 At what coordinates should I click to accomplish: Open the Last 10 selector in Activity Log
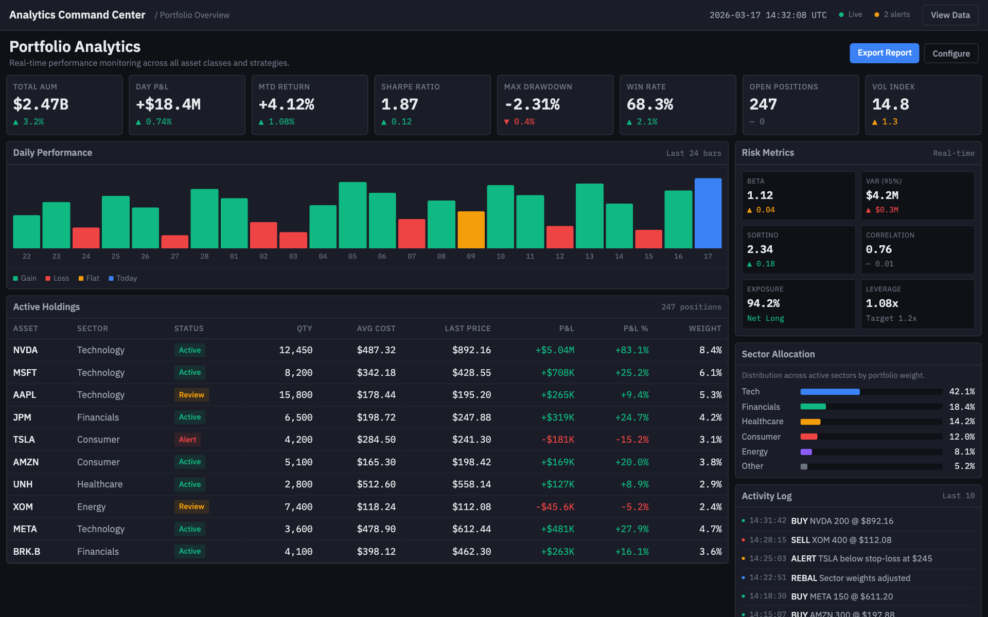[958, 496]
